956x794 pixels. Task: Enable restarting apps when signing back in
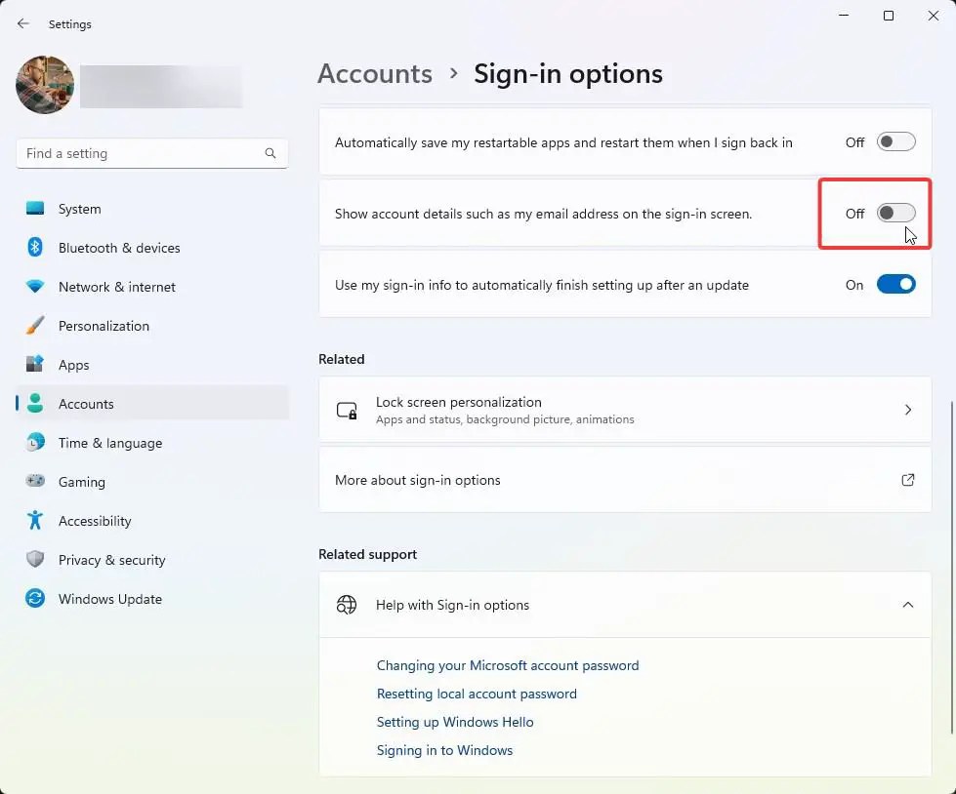tap(895, 141)
